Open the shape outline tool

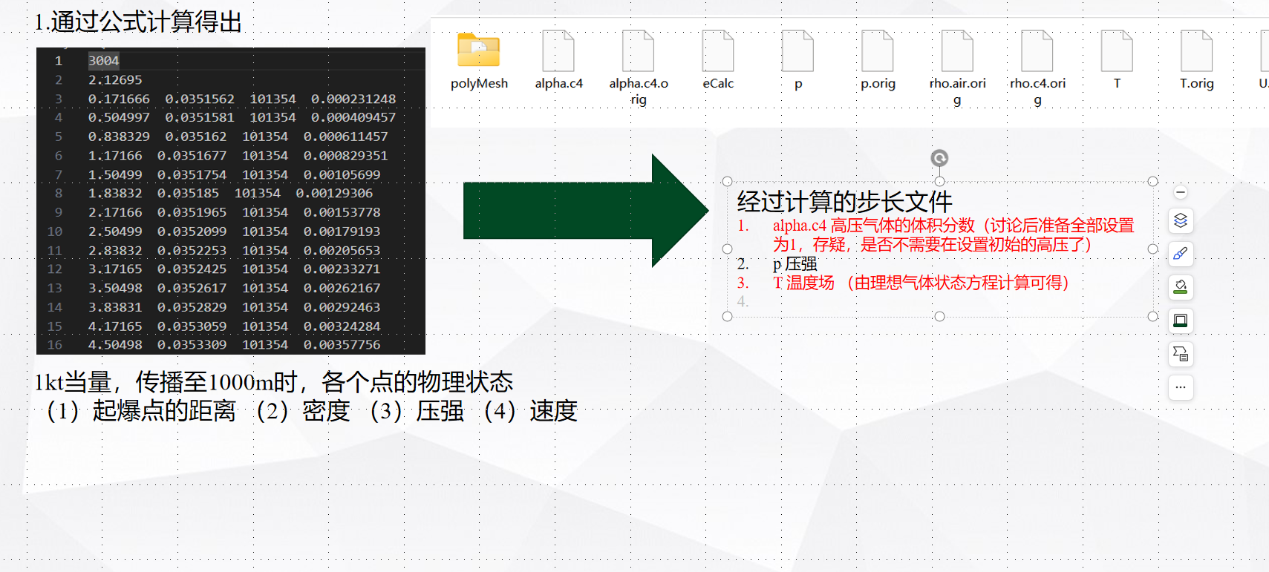(1181, 320)
